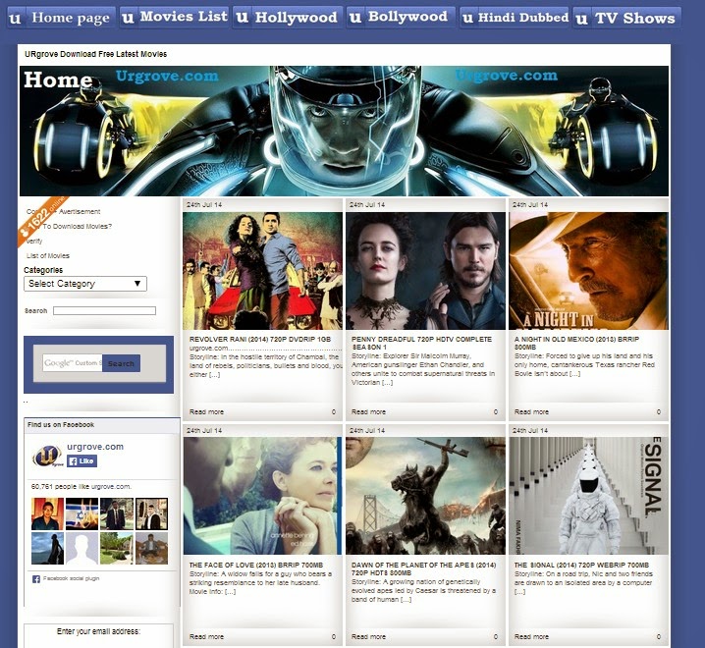Open 'Dawn of the Planet of the Apes' title
Image resolution: width=705 pixels, height=648 pixels.
pos(423,568)
